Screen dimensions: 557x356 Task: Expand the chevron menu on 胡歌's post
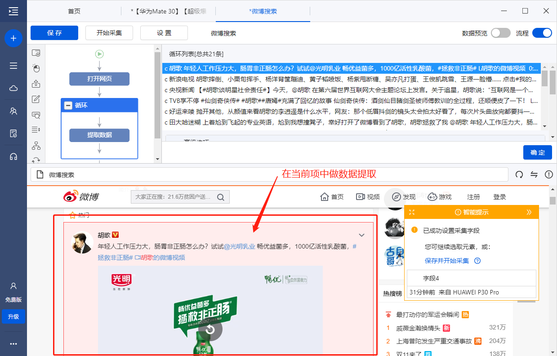pyautogui.click(x=361, y=235)
